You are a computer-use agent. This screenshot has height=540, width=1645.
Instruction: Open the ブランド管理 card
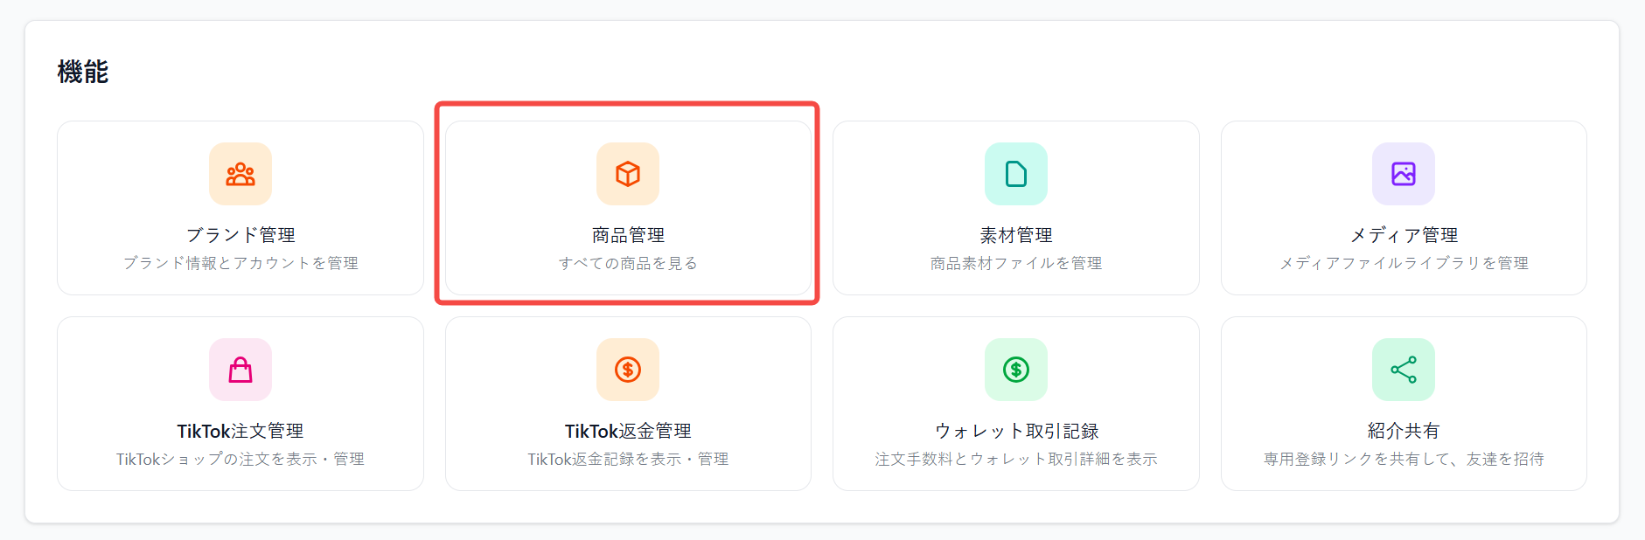coord(240,207)
